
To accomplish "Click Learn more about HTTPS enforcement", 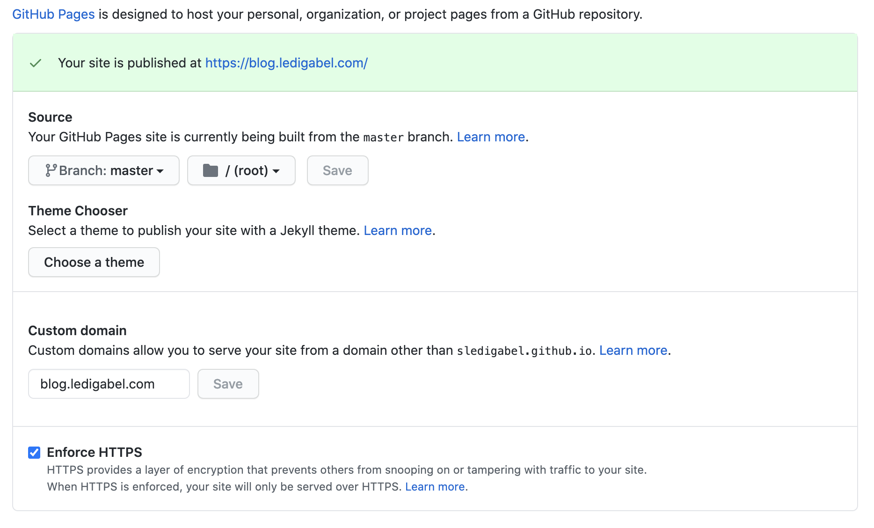I will (x=434, y=486).
